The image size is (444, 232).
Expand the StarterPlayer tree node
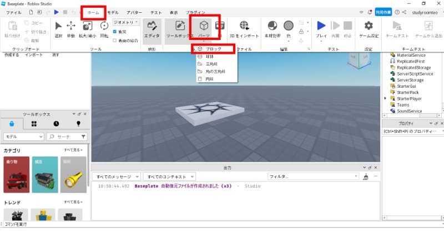[x=385, y=98]
